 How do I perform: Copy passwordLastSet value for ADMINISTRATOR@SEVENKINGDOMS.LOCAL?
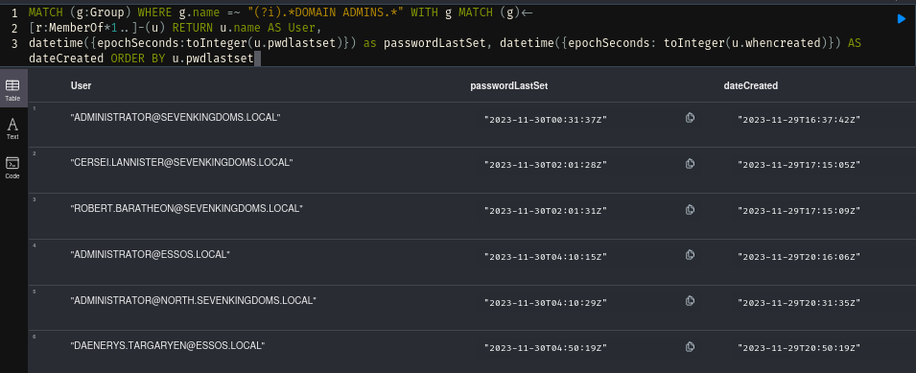point(690,118)
